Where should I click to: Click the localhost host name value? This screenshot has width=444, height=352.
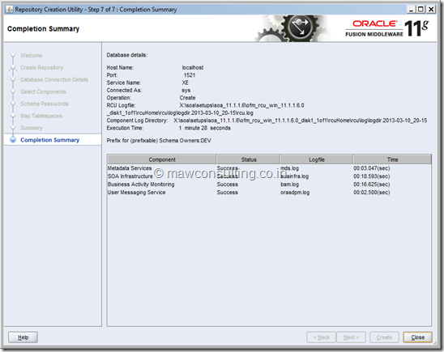click(193, 68)
